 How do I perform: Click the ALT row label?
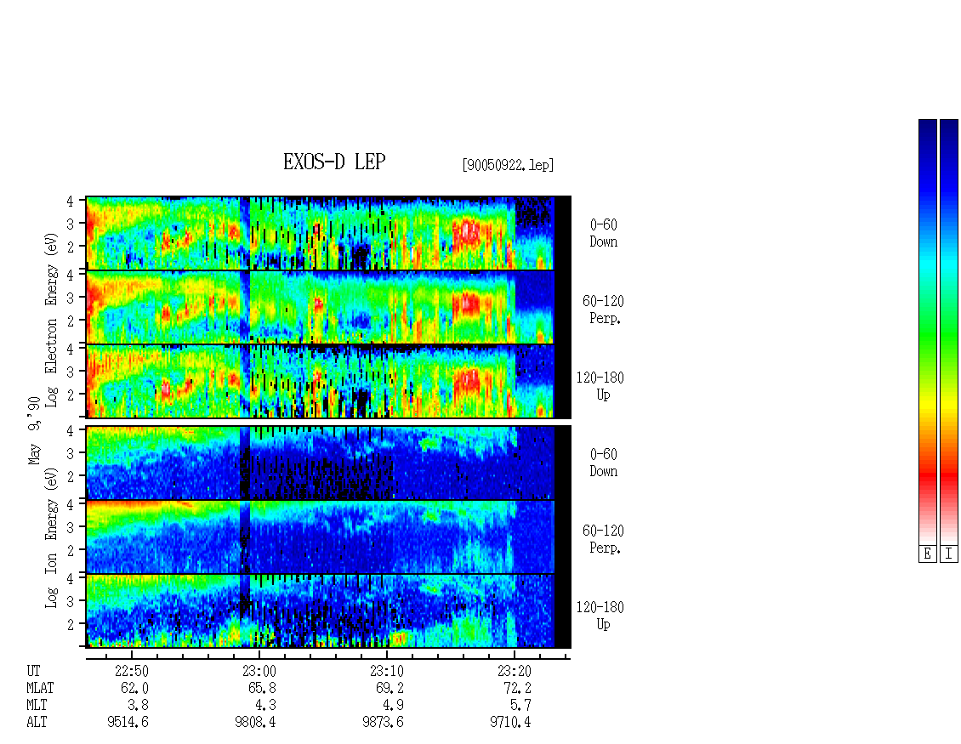[x=37, y=723]
